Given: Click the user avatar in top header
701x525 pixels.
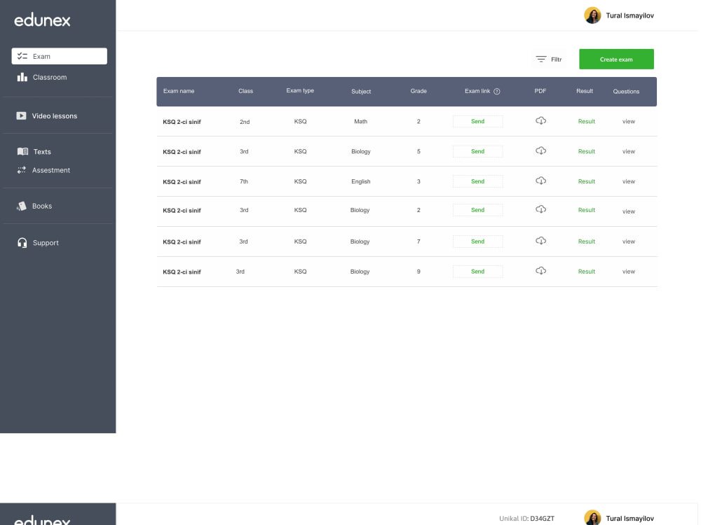Looking at the screenshot, I should (592, 15).
